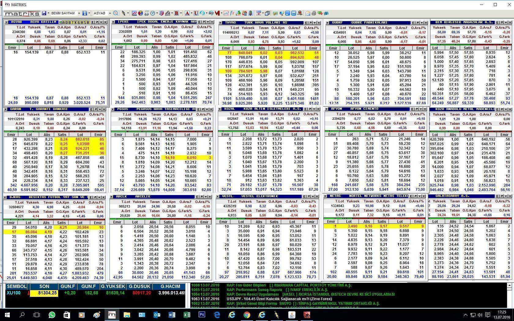Screen dimensions: 514x321
Task: Open the clock icon in the toolbar
Action: (153, 13)
